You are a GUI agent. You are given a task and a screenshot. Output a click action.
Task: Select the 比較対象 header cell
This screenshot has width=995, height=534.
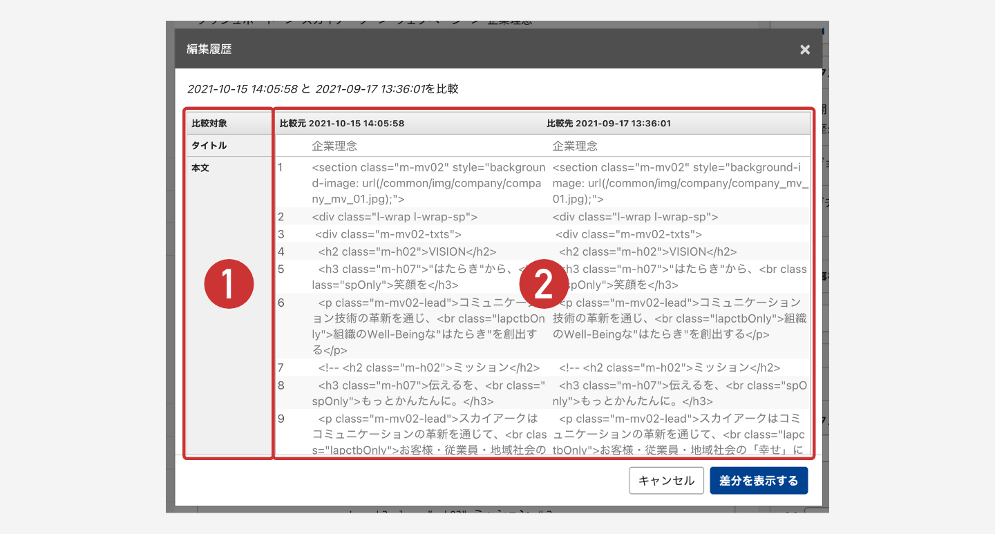[209, 124]
